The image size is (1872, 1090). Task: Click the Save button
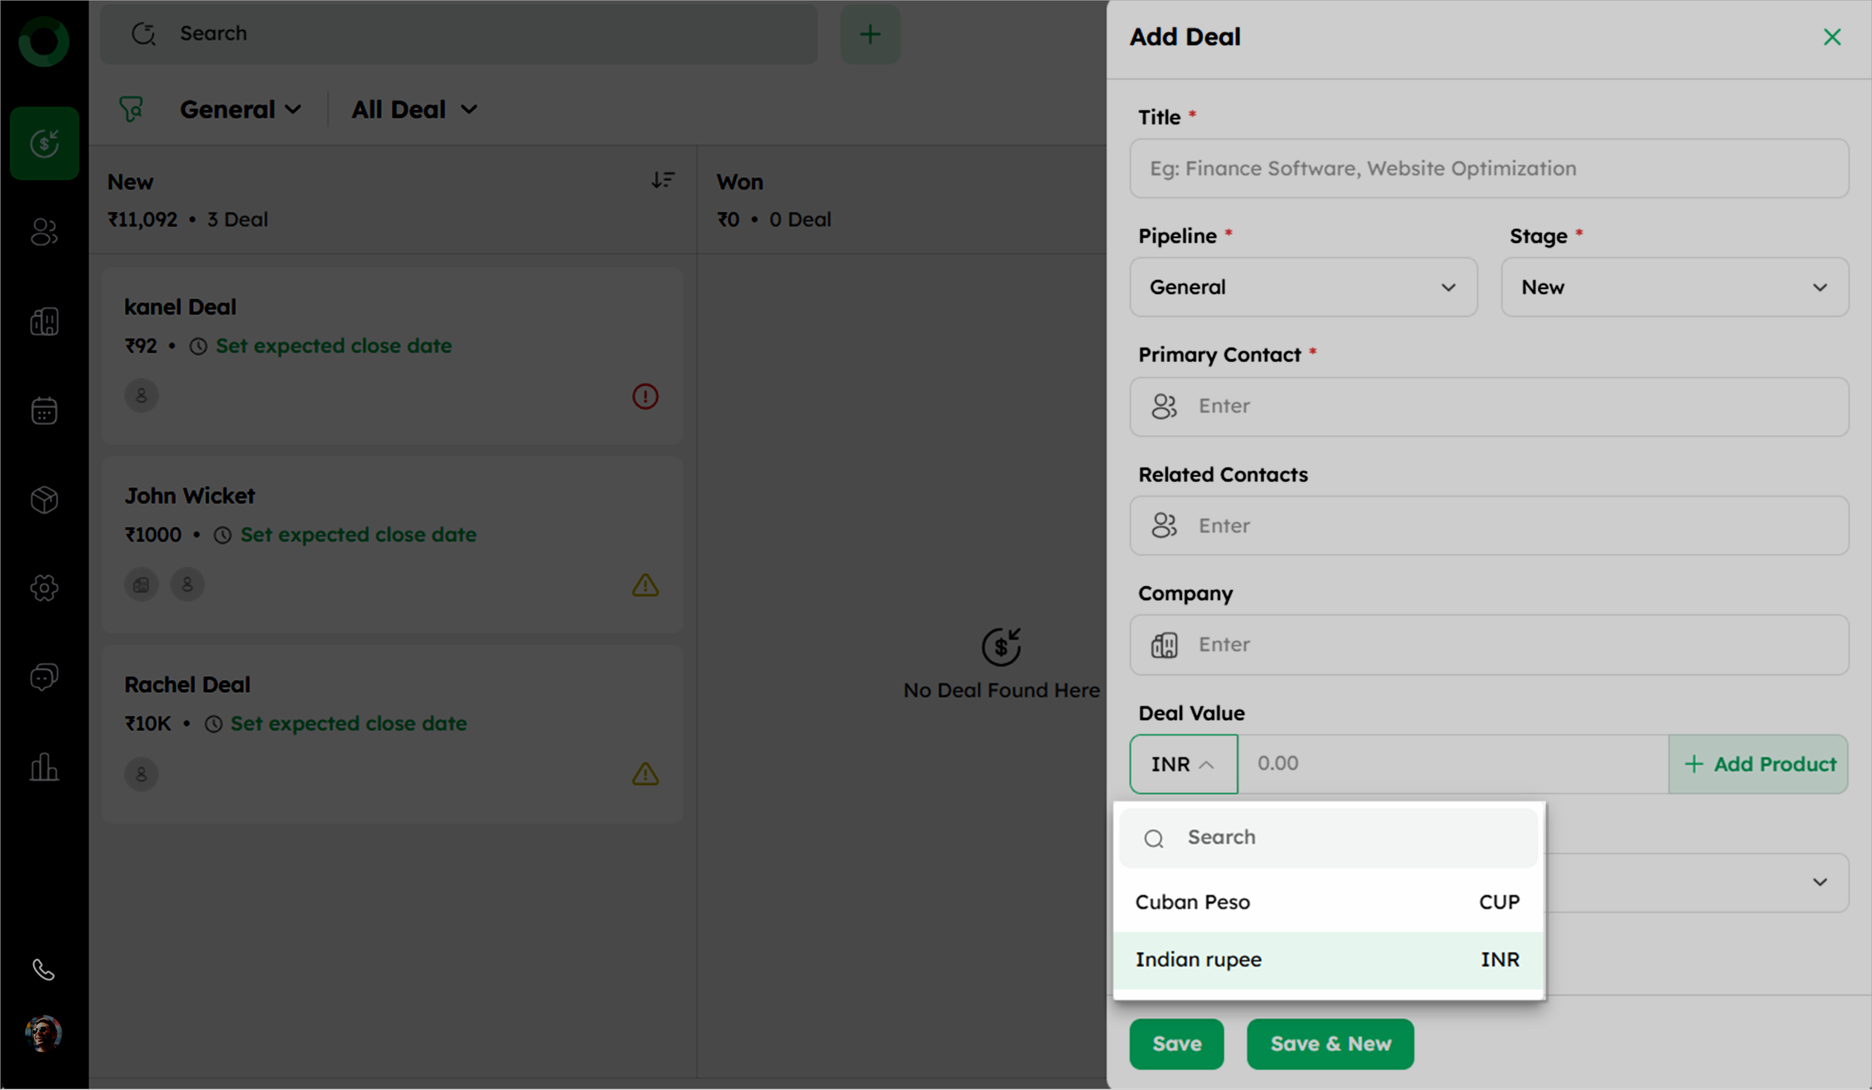point(1176,1044)
